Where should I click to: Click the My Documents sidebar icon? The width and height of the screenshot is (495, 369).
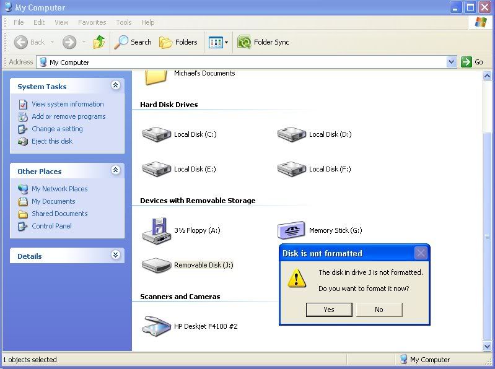(23, 201)
